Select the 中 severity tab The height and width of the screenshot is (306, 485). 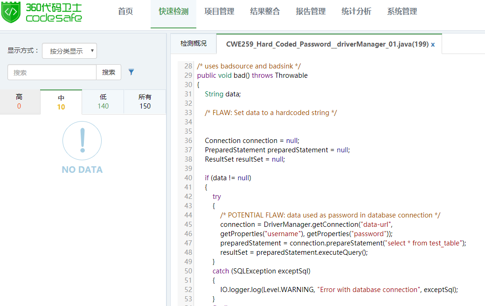(61, 102)
